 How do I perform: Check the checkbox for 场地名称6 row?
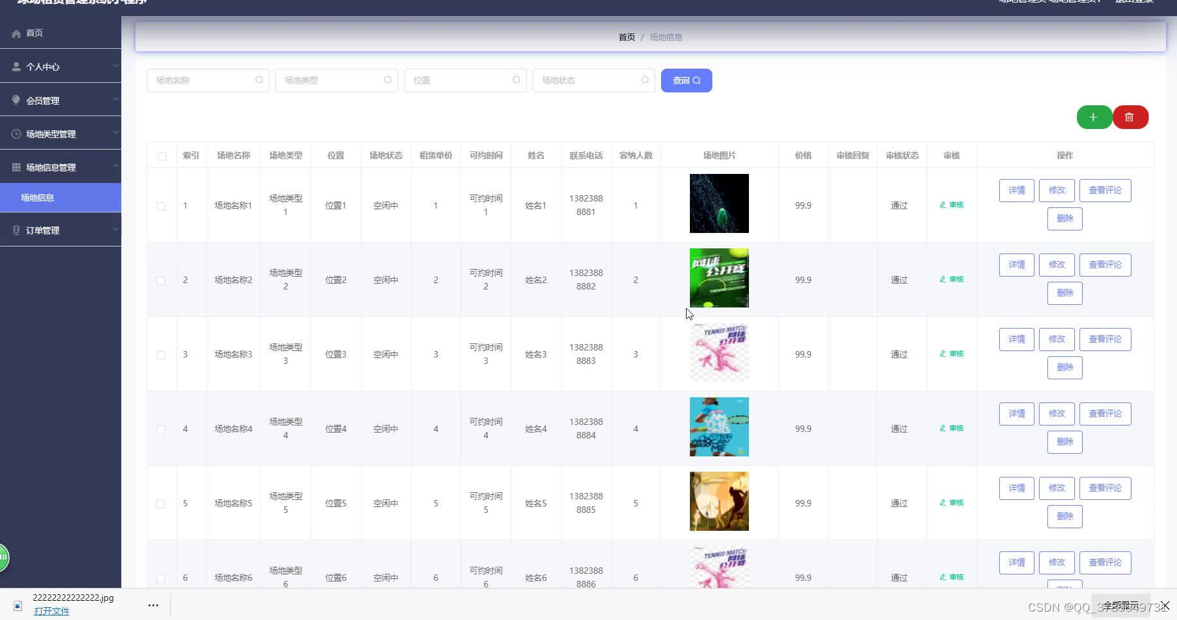point(161,578)
